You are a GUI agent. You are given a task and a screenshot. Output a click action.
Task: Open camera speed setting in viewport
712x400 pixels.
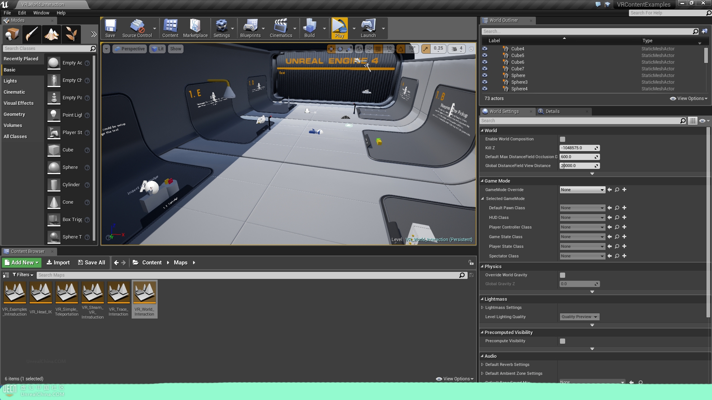click(457, 49)
